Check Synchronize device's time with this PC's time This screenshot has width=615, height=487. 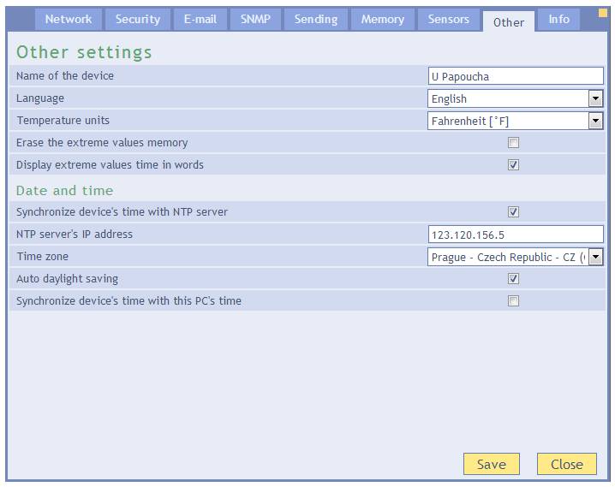(513, 301)
